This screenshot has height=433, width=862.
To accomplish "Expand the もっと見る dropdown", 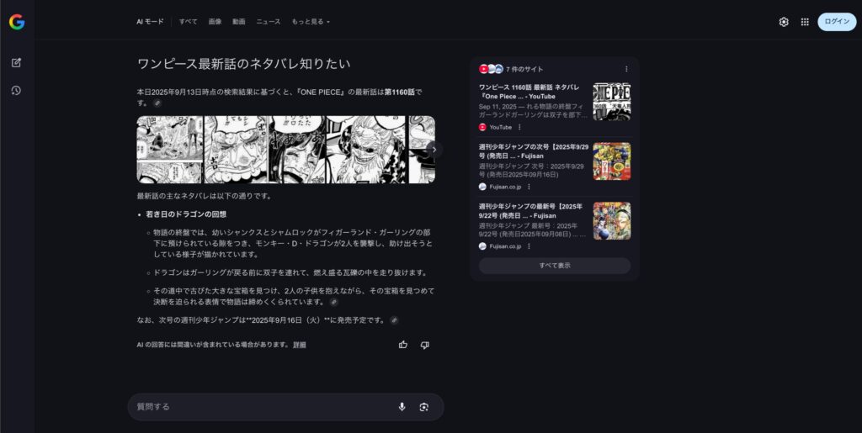I will coord(311,22).
